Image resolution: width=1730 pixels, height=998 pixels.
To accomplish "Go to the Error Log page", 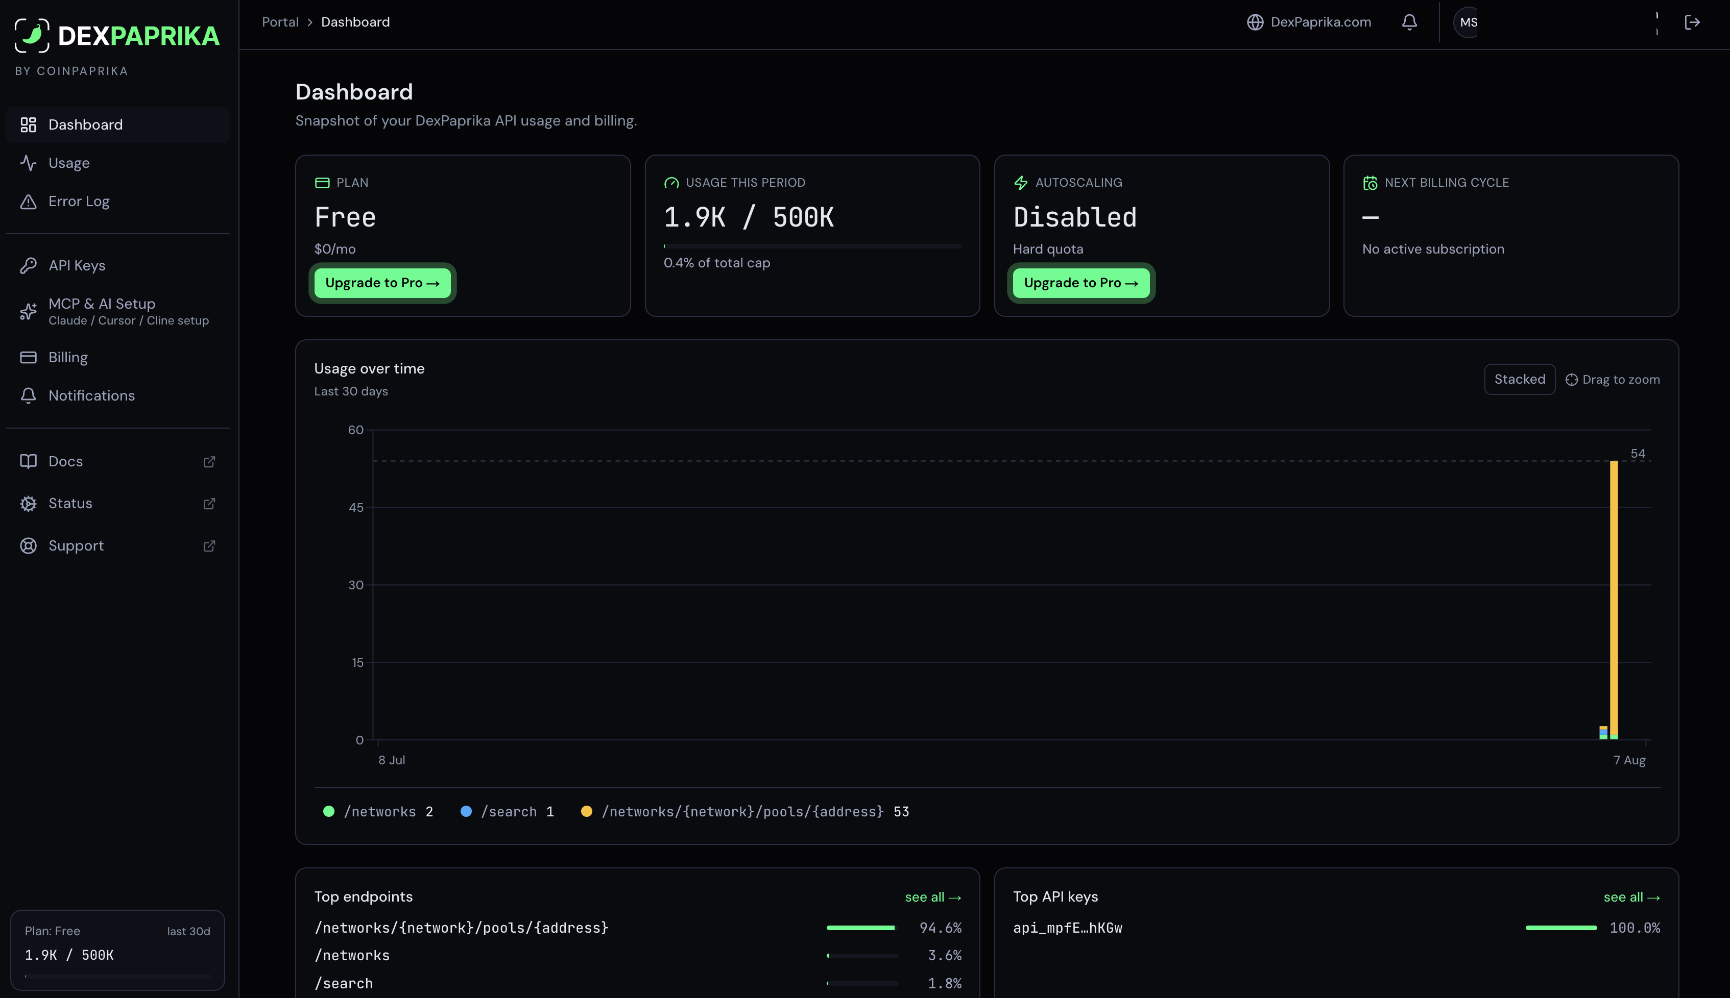I will [x=118, y=202].
